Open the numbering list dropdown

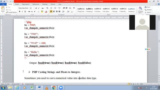tap(57, 8)
